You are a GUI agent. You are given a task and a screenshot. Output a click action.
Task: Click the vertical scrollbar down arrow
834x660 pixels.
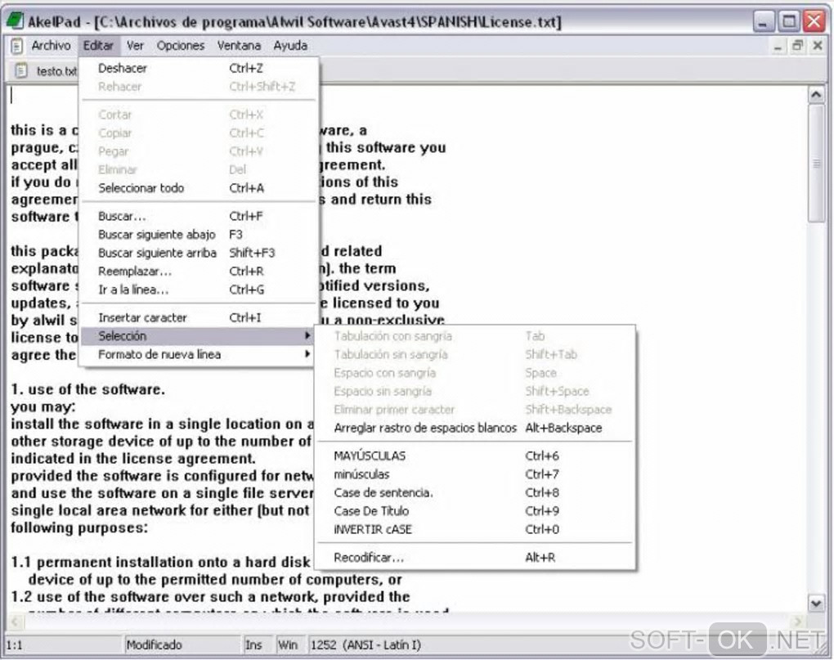point(816,604)
